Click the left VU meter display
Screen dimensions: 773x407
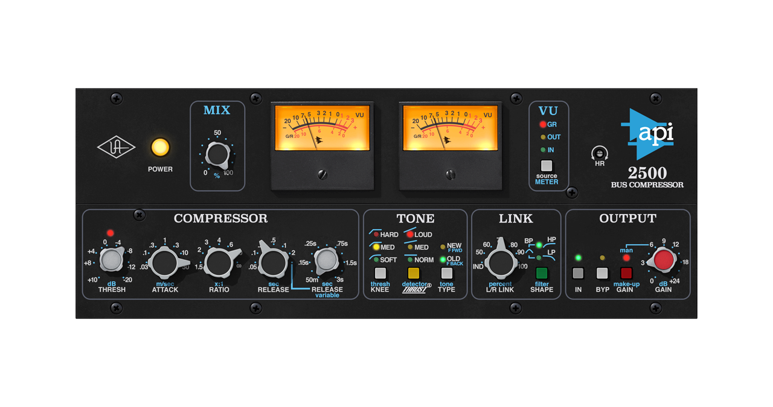click(x=322, y=128)
